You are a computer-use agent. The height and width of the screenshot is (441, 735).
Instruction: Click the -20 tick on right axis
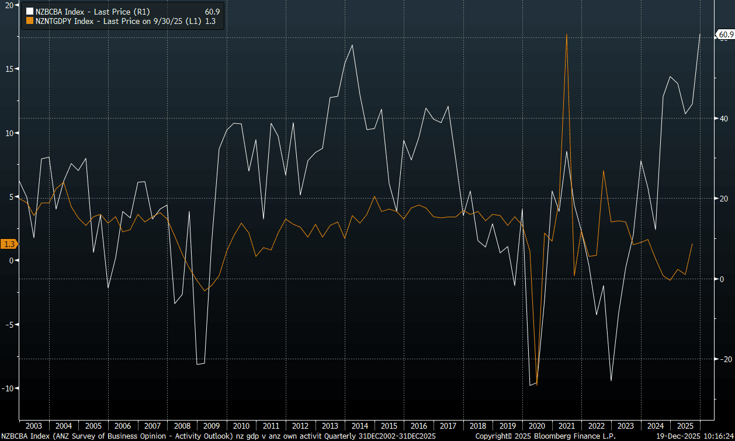click(x=724, y=359)
